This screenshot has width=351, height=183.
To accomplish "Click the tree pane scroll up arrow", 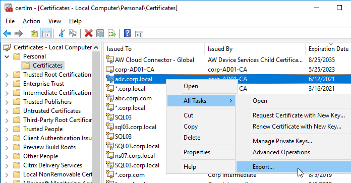I will click(x=96, y=47).
